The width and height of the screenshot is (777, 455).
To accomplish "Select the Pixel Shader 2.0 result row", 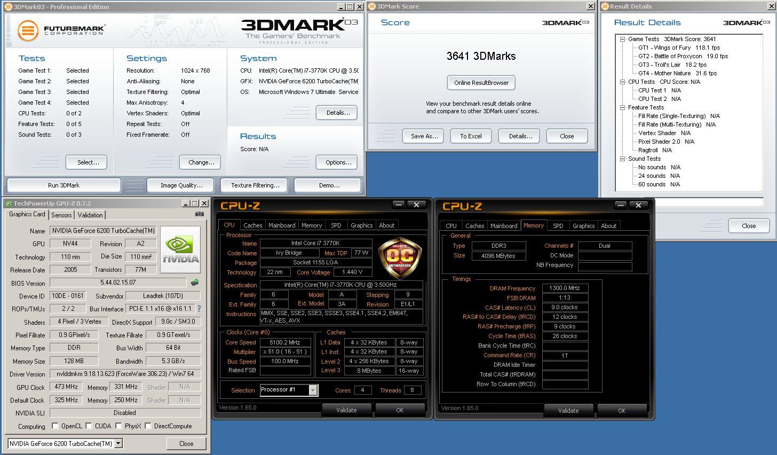I will pyautogui.click(x=667, y=142).
